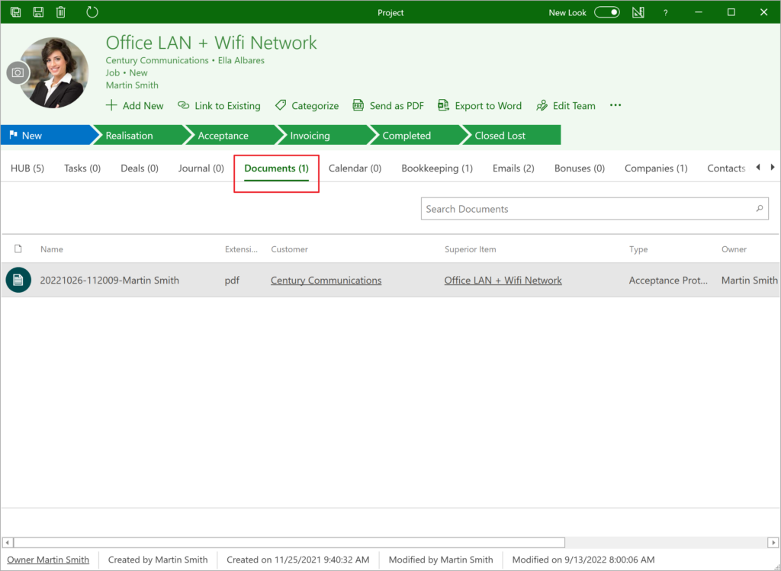Sort by the Type column header
Image resolution: width=781 pixels, height=571 pixels.
pyautogui.click(x=638, y=249)
